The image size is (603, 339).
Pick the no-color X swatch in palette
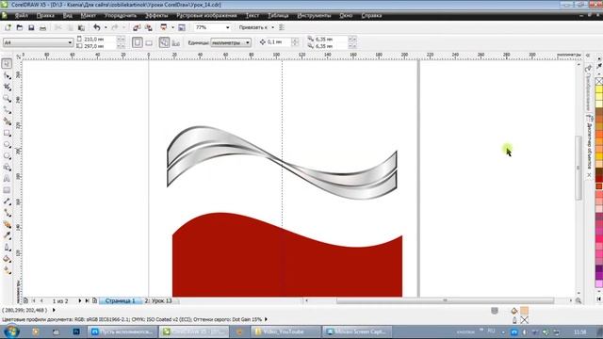coord(599,81)
